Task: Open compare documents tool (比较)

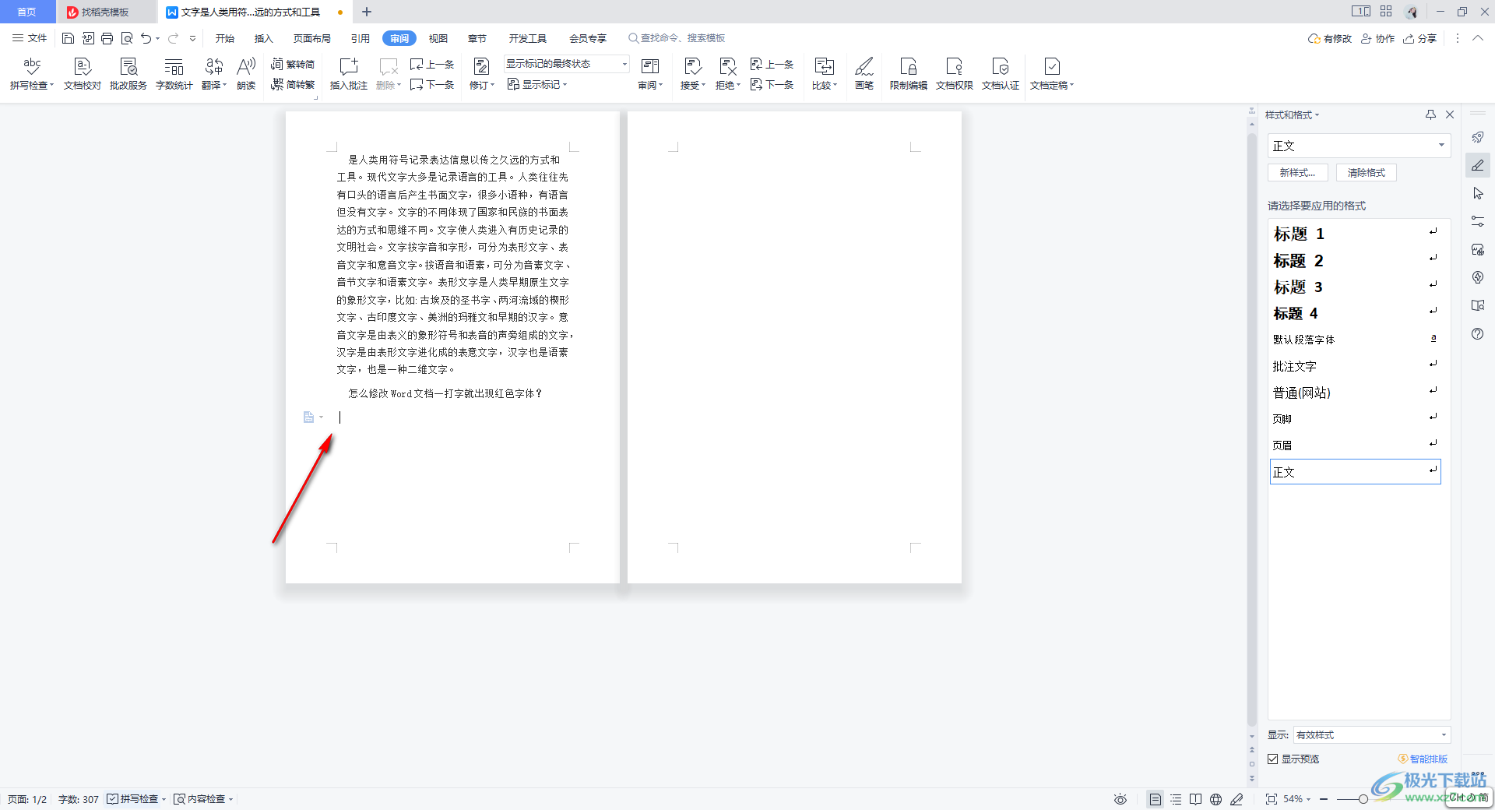Action: (x=825, y=74)
